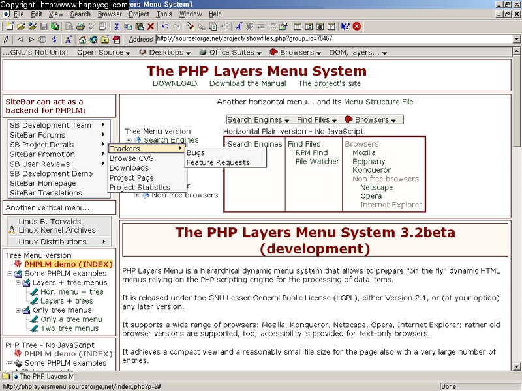This screenshot has height=391, width=522.
Task: Click the Print Preview icon
Action: 69,26
